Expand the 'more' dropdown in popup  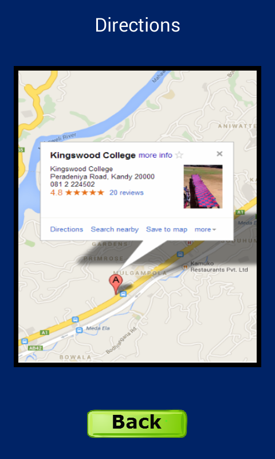click(x=205, y=229)
